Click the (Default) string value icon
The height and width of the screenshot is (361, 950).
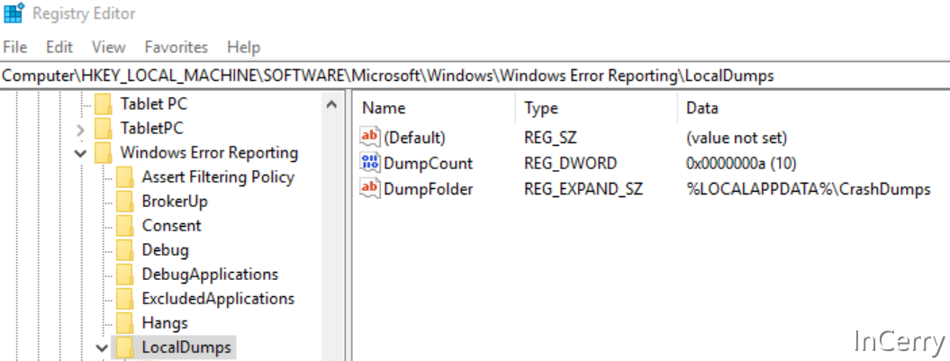coord(370,138)
